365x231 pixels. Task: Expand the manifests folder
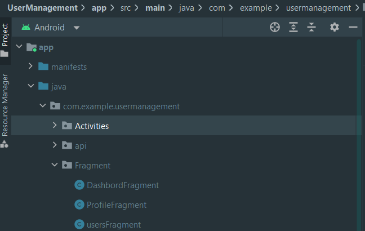(31, 66)
